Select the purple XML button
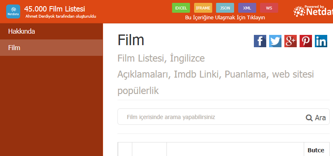This screenshot has width=333, height=156. [x=247, y=8]
